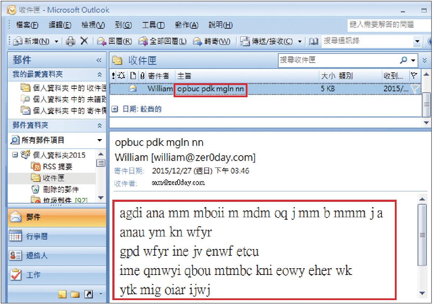Click 傳送/接收(C) button
Image resolution: width=433 pixels, height=305 pixels.
point(267,41)
